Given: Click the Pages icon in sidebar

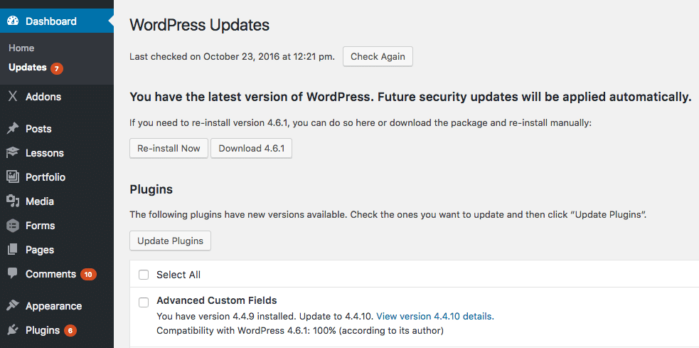Looking at the screenshot, I should (13, 250).
